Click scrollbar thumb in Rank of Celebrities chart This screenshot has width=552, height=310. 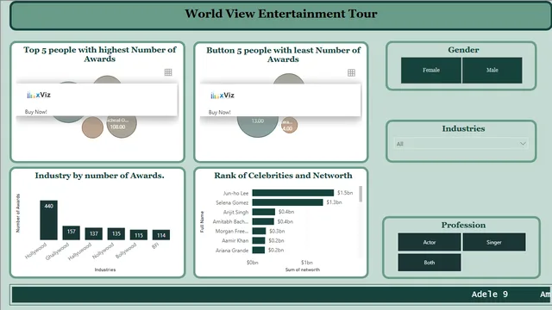361,194
